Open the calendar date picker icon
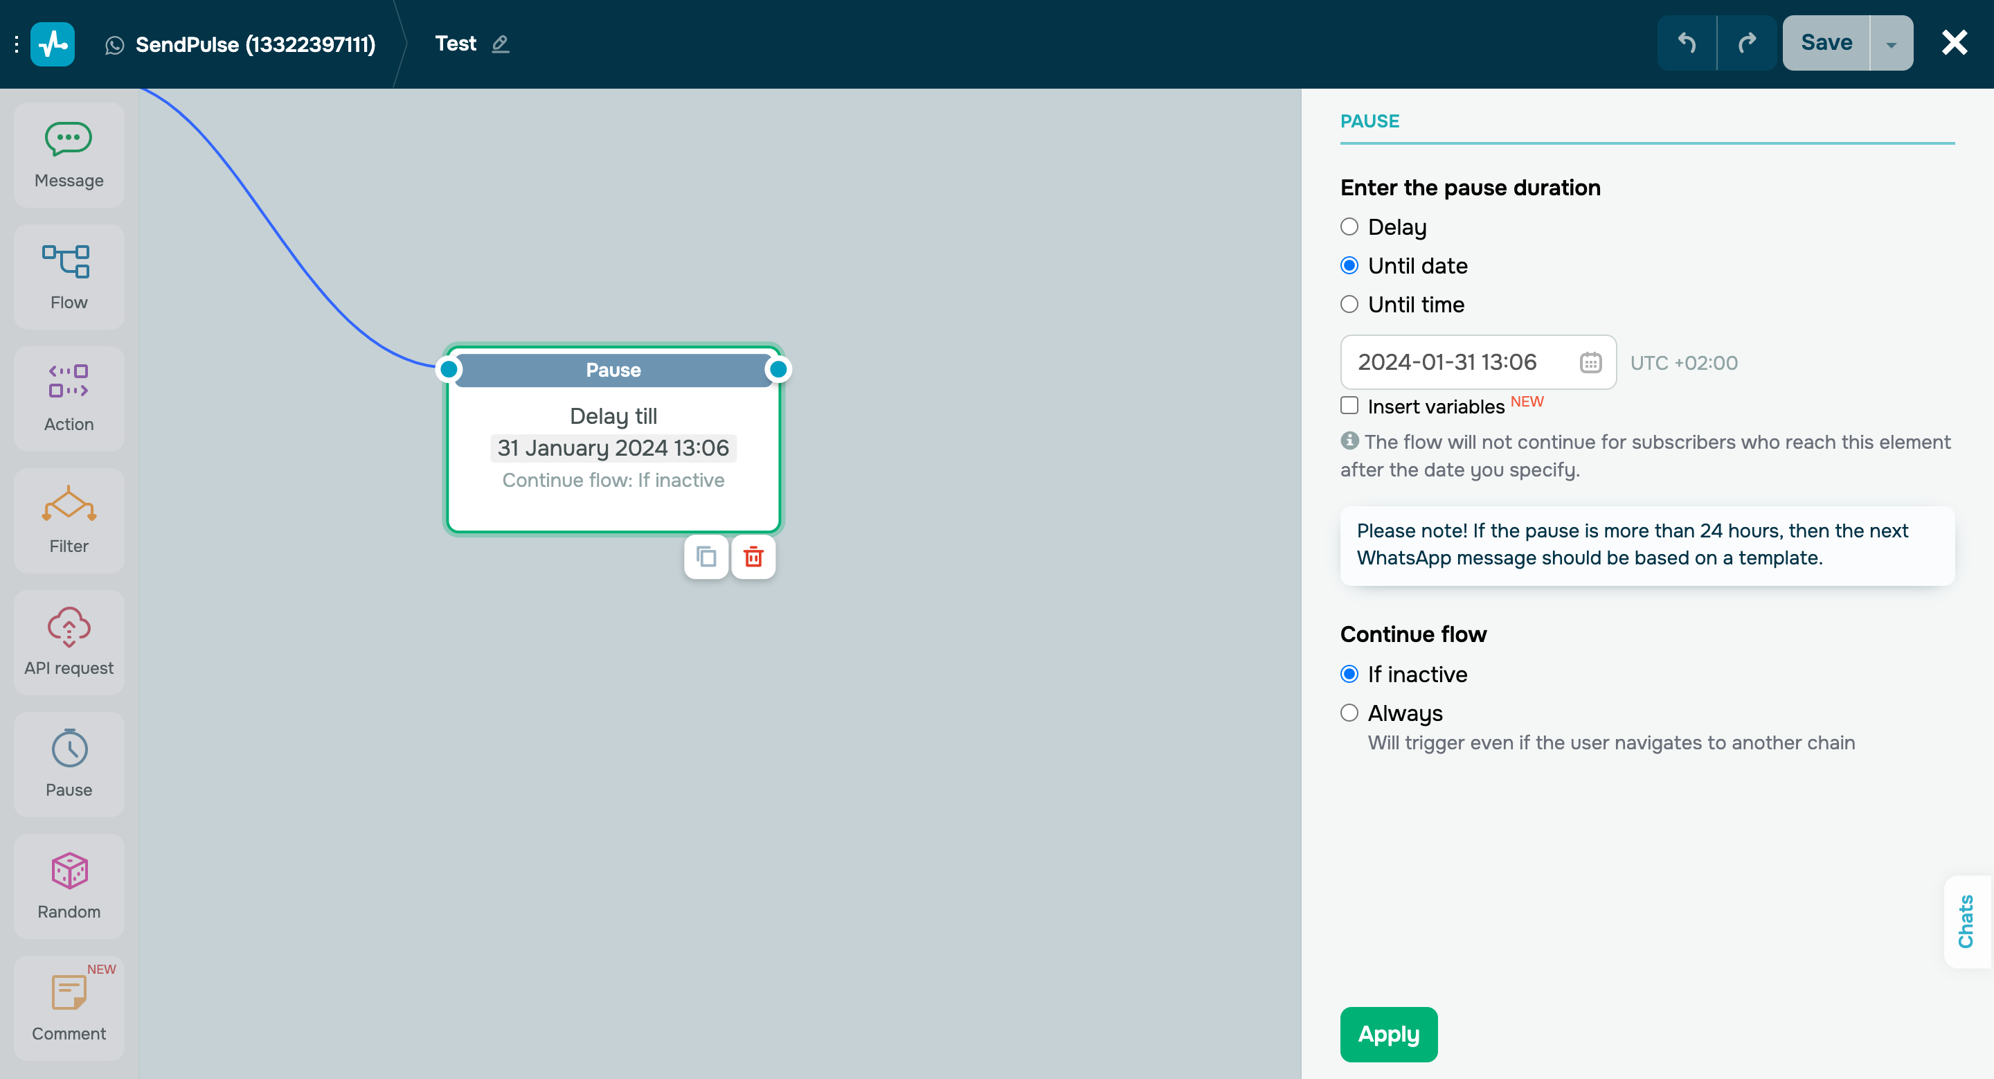1994x1079 pixels. 1590,362
